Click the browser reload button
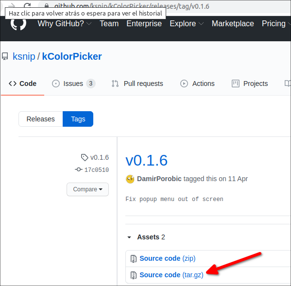The image size is (291, 286). click(x=27, y=5)
